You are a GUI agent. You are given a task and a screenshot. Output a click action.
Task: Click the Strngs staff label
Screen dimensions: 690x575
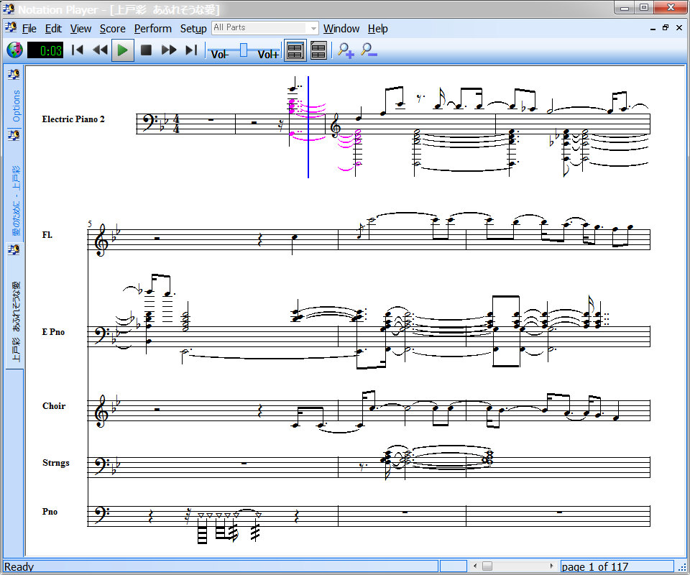[x=56, y=463]
